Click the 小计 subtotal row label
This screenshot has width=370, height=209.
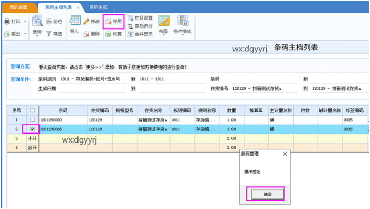(32, 138)
